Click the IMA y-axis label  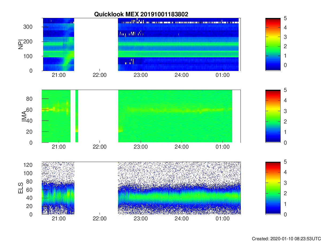tap(24, 116)
